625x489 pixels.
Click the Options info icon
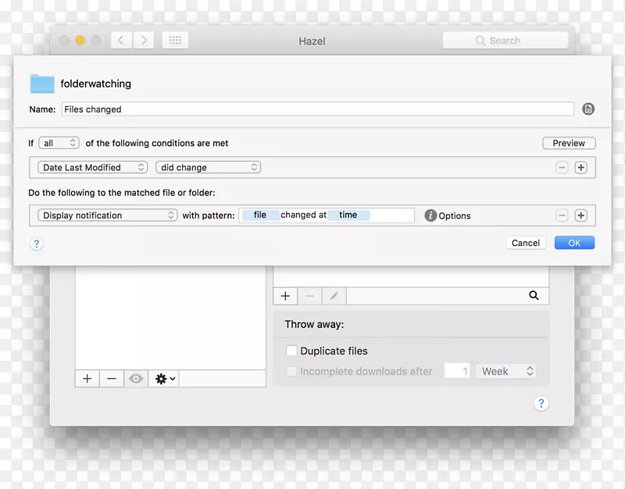click(x=430, y=216)
